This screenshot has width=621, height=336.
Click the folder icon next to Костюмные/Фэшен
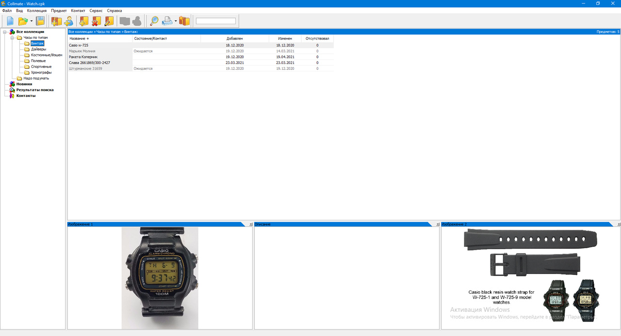click(27, 55)
